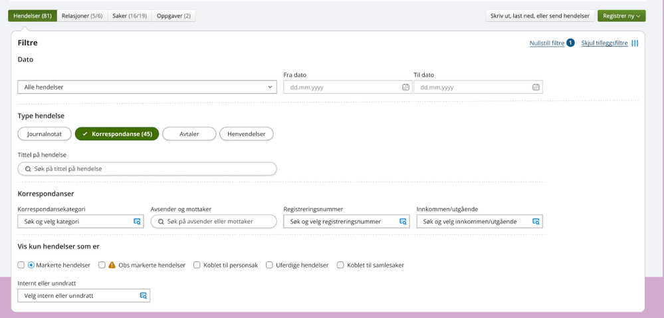Open Søk og velg innkommen/utgående combo box

(x=479, y=222)
